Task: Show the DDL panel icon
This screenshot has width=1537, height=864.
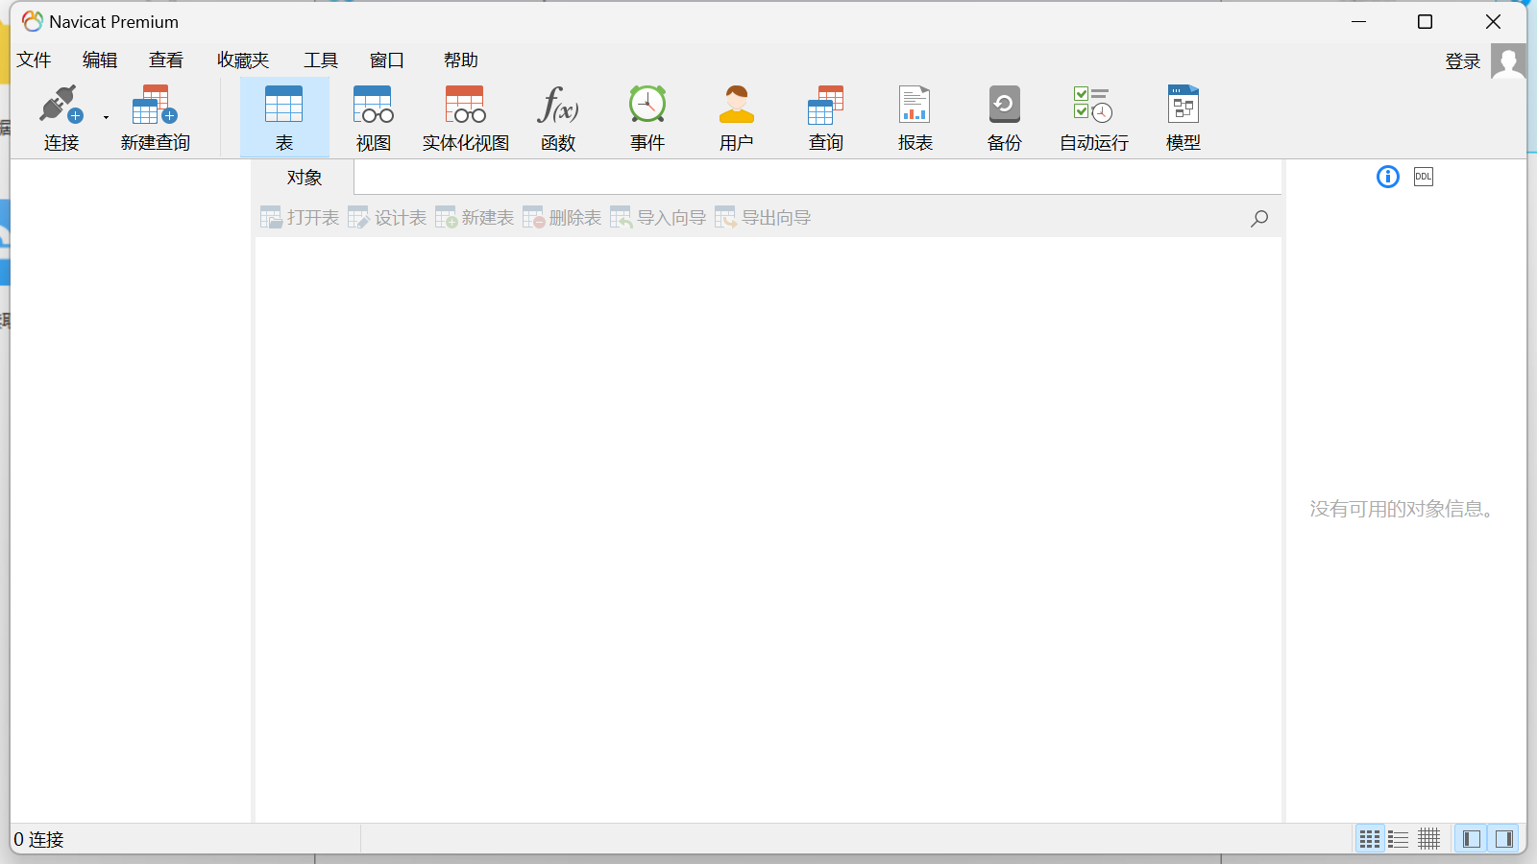Action: coord(1424,177)
